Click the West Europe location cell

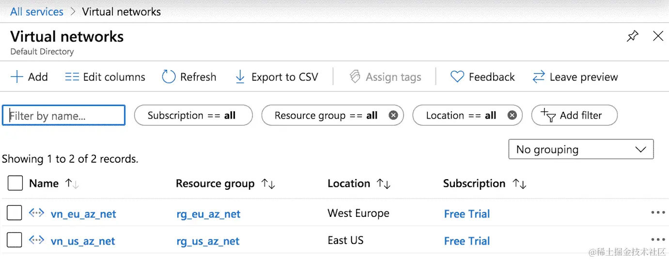click(x=358, y=213)
